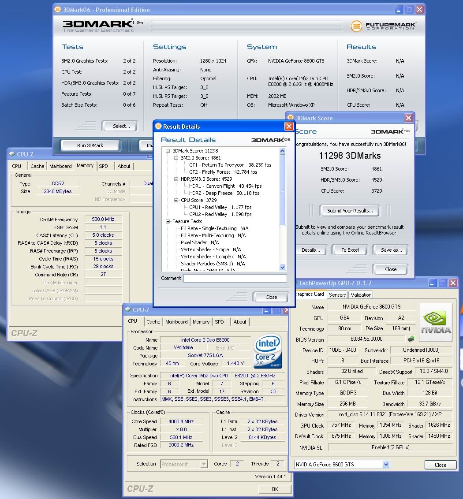This screenshot has width=463, height=499.
Task: Select CPU1 - Red Valley result row
Action: pyautogui.click(x=220, y=207)
